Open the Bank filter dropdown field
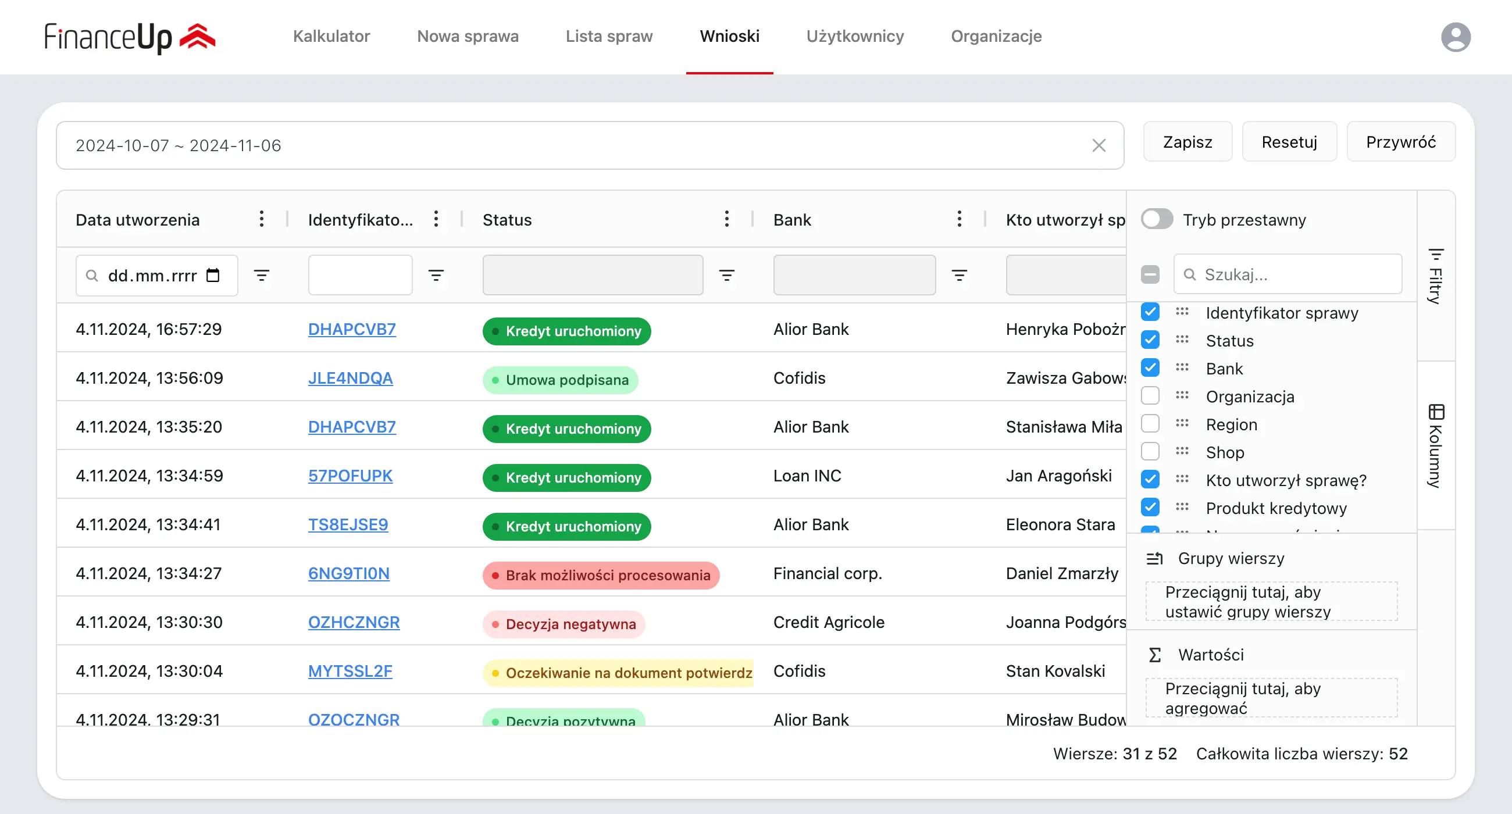This screenshot has height=814, width=1512. click(x=855, y=275)
